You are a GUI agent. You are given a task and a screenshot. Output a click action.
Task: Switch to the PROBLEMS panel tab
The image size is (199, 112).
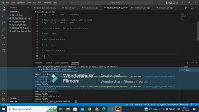[39, 63]
